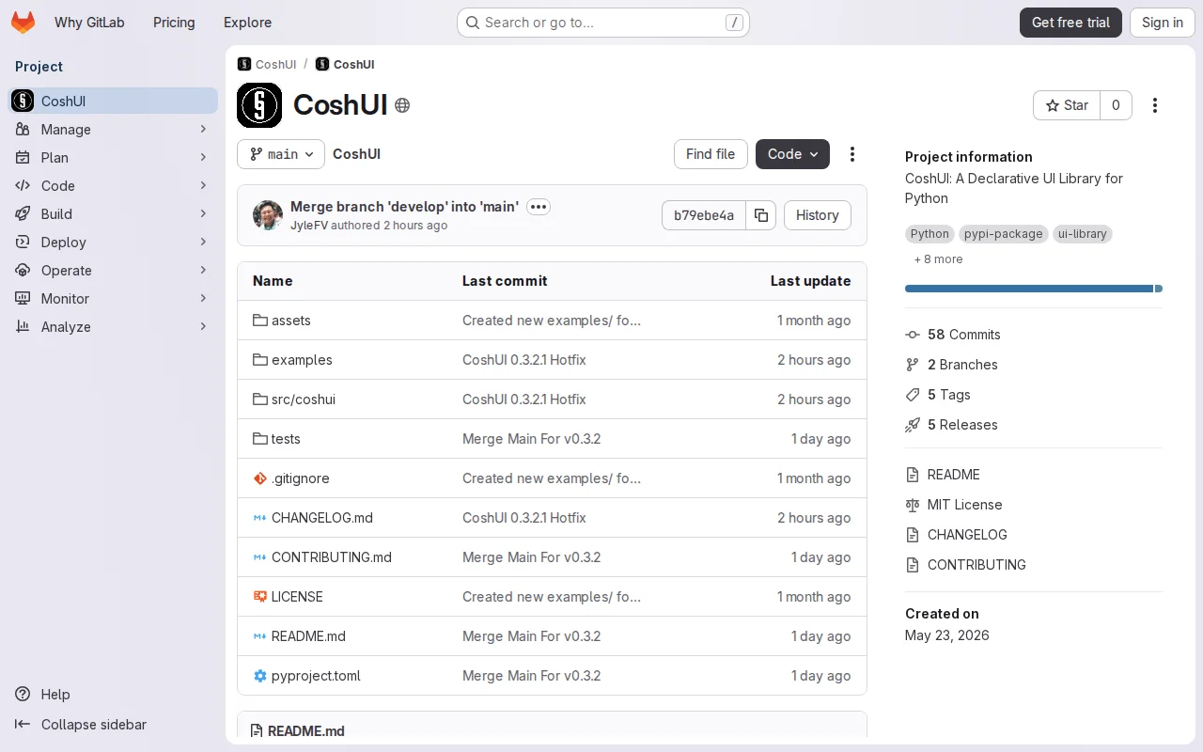Open the CoshUI project avatar in sidebar
This screenshot has width=1203, height=752.
(23, 101)
